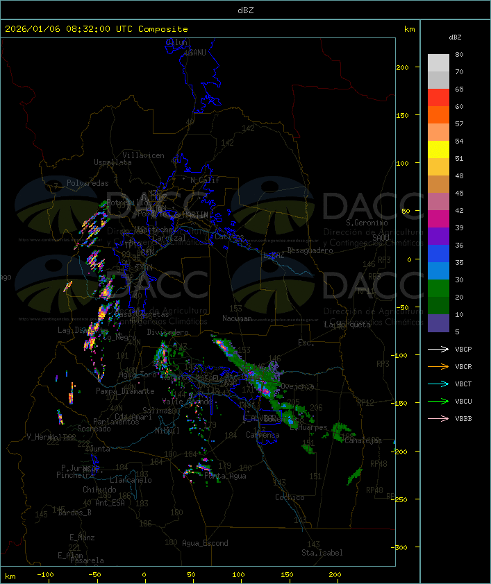Click the dBZ title at top

point(245,10)
